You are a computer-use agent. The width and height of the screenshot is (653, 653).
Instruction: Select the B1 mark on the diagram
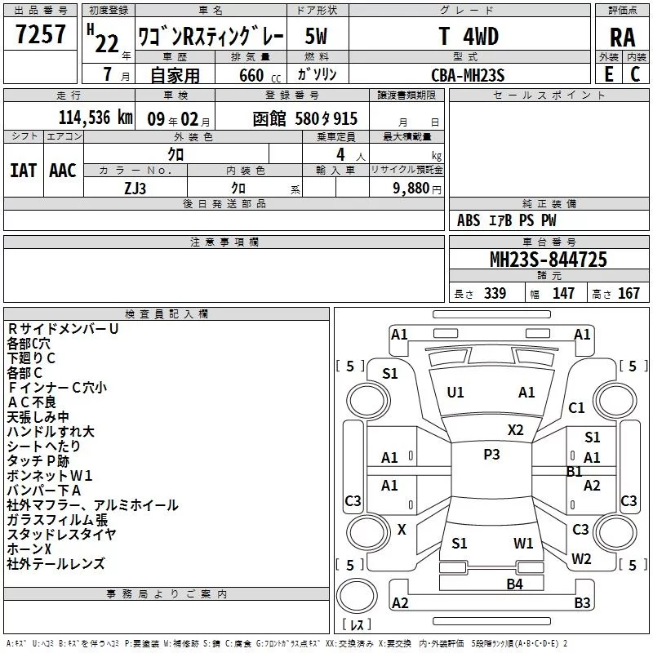tap(575, 472)
